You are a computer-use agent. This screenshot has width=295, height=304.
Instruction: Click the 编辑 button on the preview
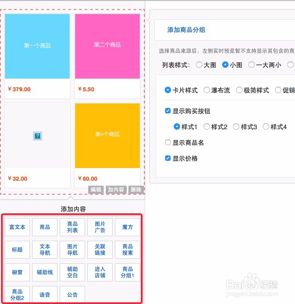coord(96,190)
